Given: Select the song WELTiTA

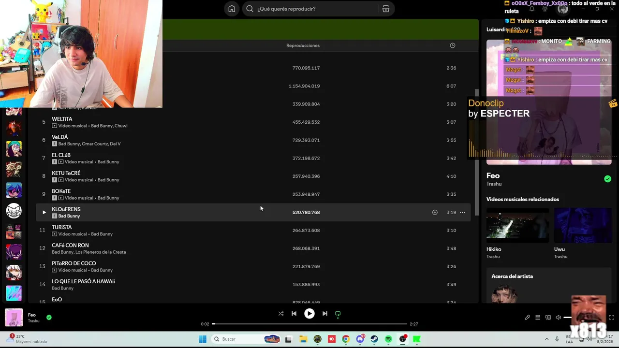Looking at the screenshot, I should point(62,119).
